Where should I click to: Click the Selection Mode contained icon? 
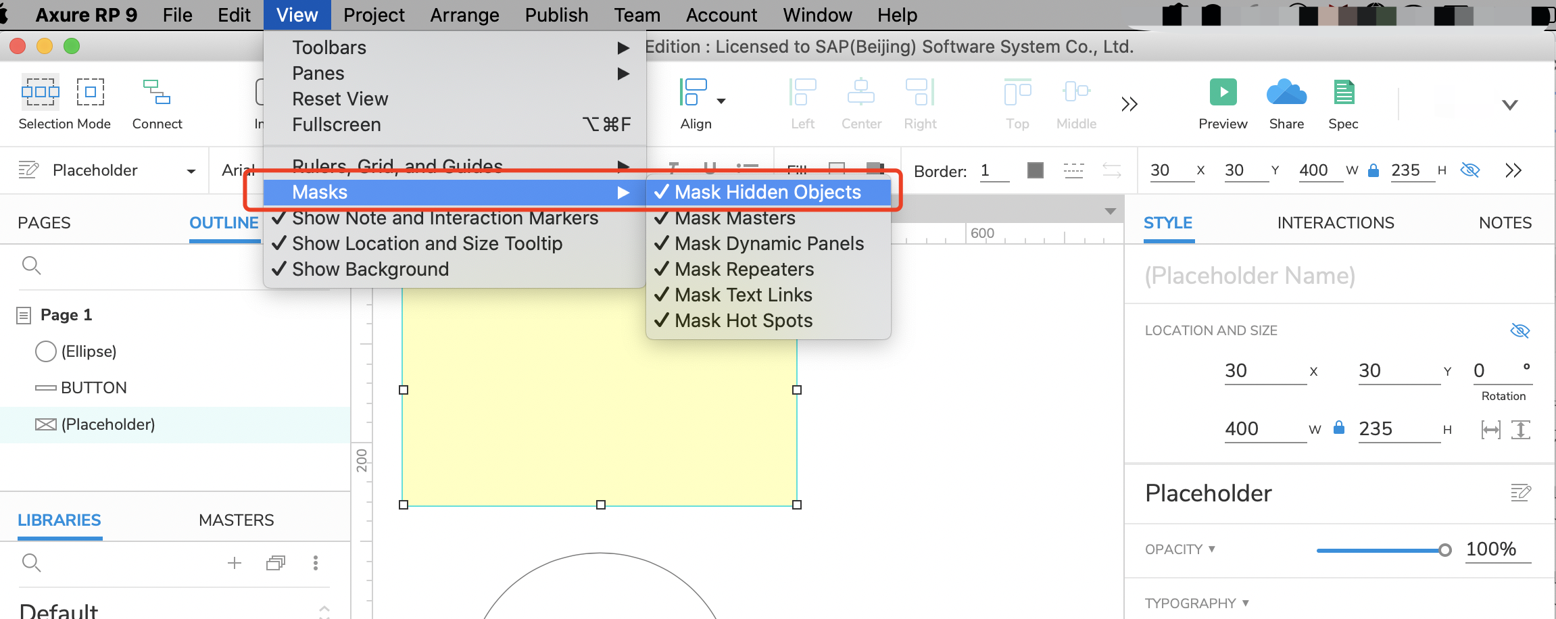point(91,92)
